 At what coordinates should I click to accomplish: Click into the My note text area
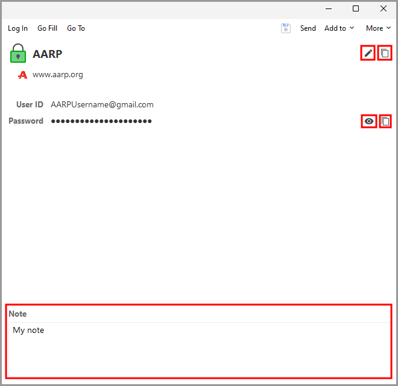pyautogui.click(x=199, y=349)
